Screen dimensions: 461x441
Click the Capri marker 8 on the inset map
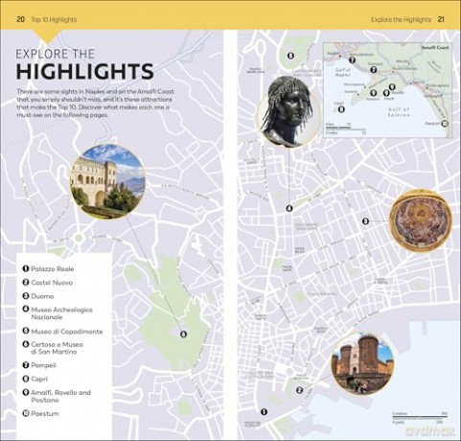(341, 109)
